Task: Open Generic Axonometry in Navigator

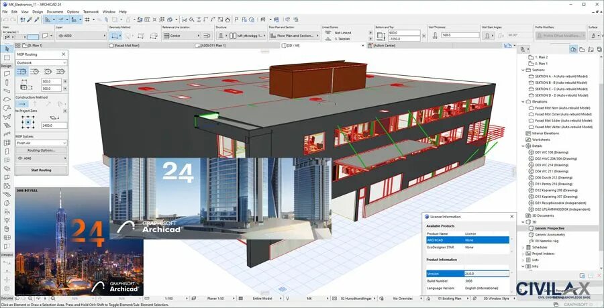Action: pyautogui.click(x=550, y=234)
